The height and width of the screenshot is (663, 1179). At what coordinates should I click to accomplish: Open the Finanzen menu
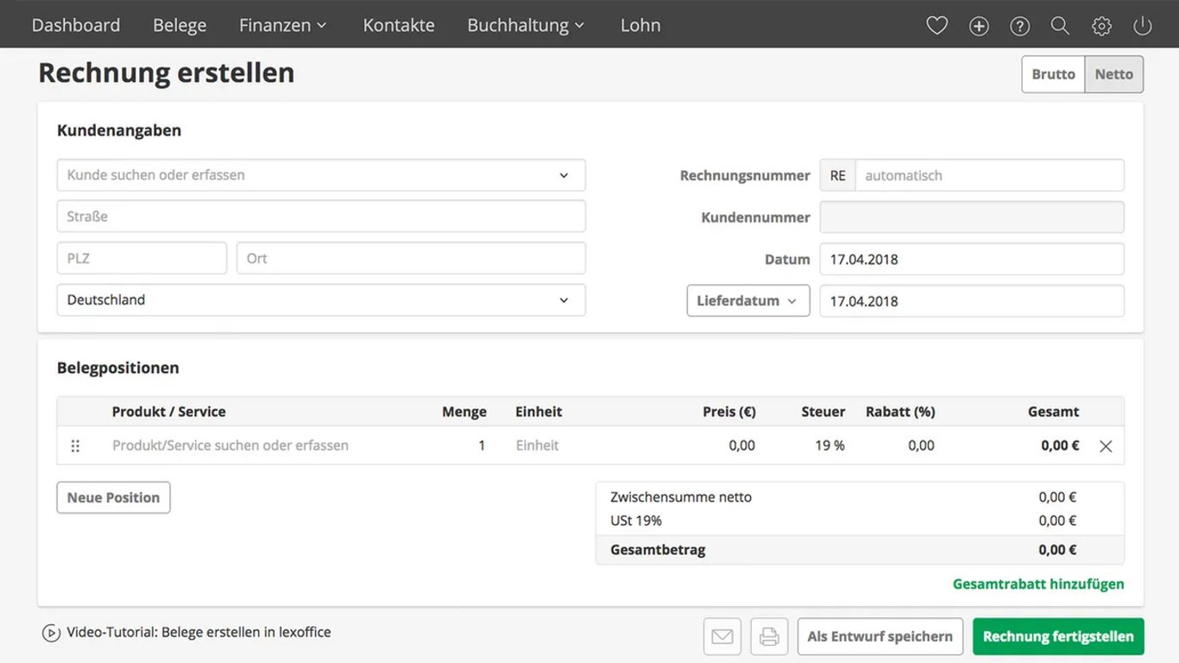pyautogui.click(x=283, y=25)
